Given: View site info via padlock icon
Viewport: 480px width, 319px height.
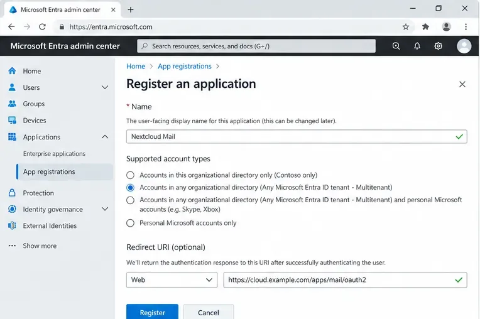Looking at the screenshot, I should (62, 27).
